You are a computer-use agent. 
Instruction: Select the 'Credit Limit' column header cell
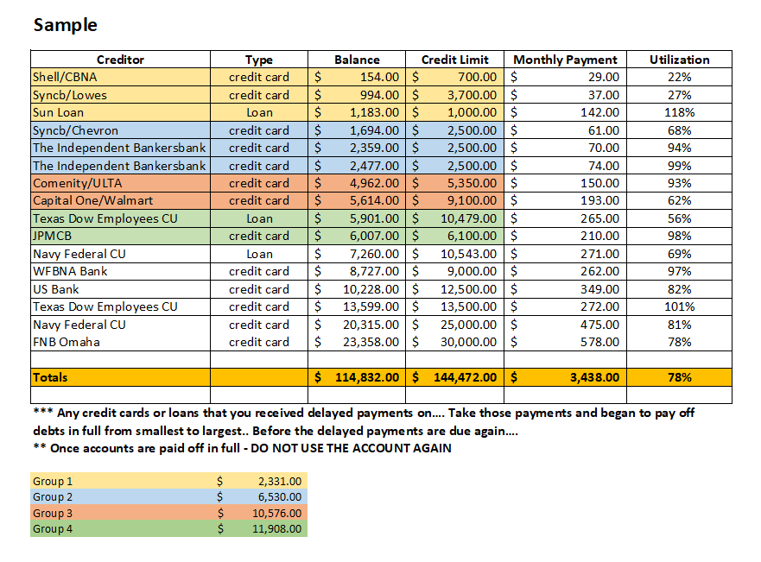coord(454,60)
